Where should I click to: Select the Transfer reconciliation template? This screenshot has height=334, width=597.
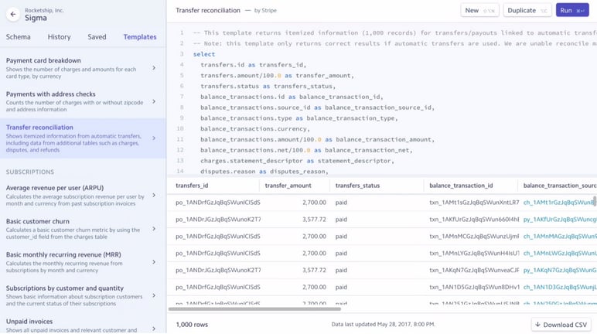pyautogui.click(x=83, y=138)
